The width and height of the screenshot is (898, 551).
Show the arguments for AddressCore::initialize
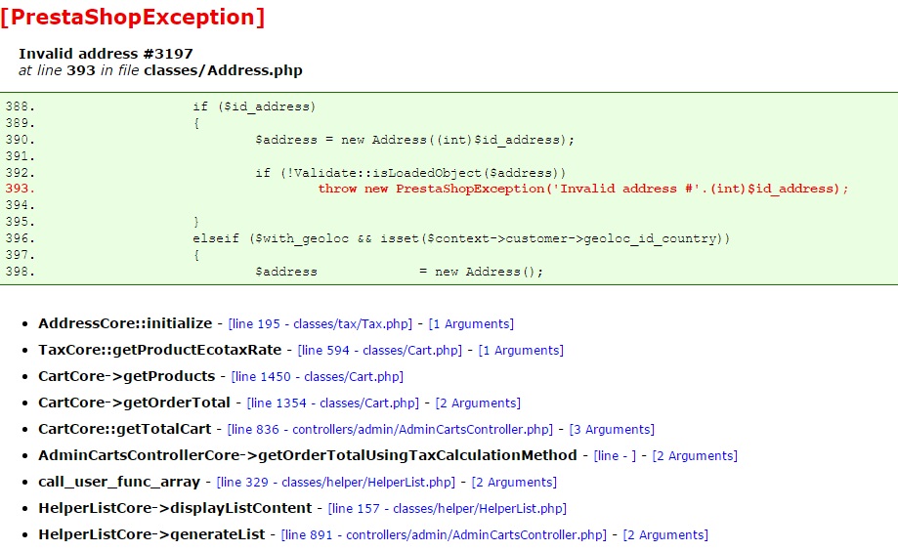click(x=471, y=324)
